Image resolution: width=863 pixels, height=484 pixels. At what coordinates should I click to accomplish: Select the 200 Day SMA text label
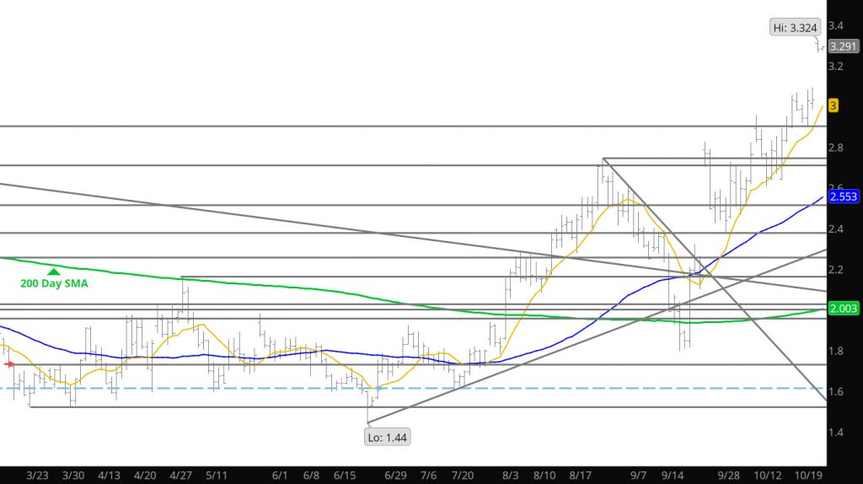(x=54, y=284)
